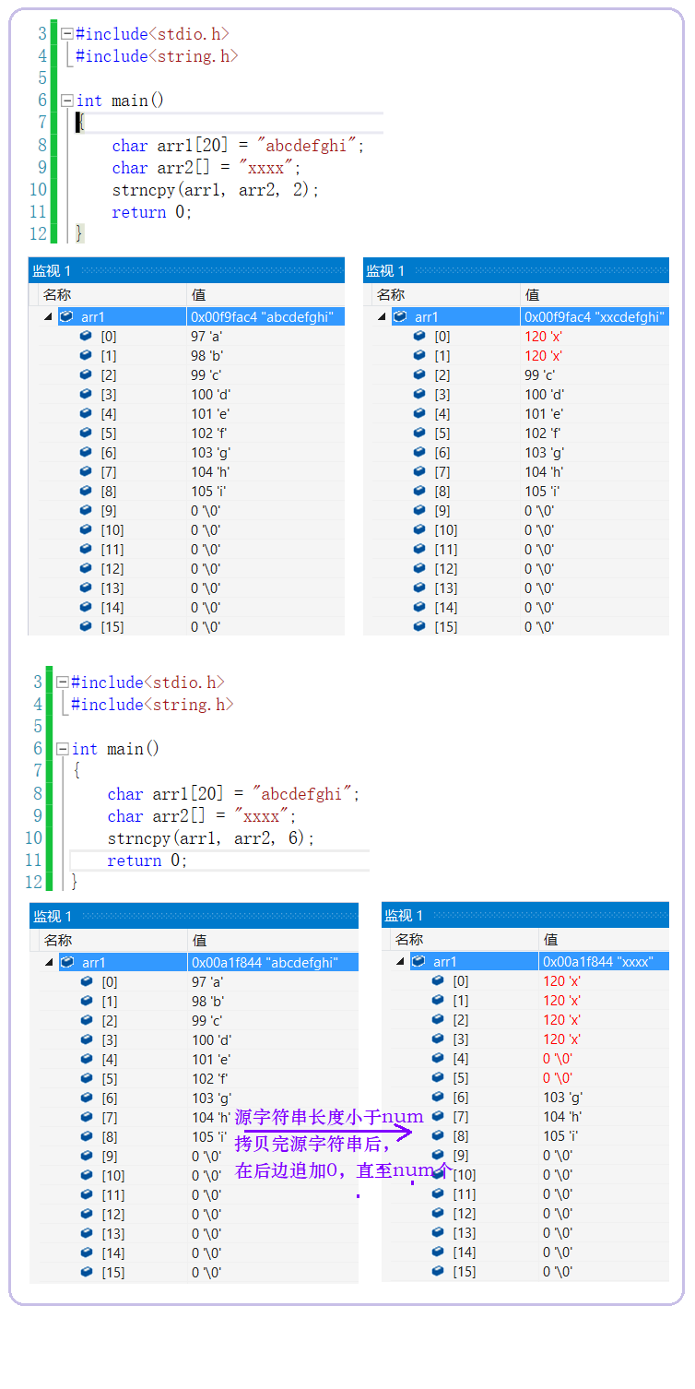Pick [5] cube icon in 0x00f9fac4 "abcdefghi" watch
Image resolution: width=695 pixels, height=1389 pixels.
point(86,433)
